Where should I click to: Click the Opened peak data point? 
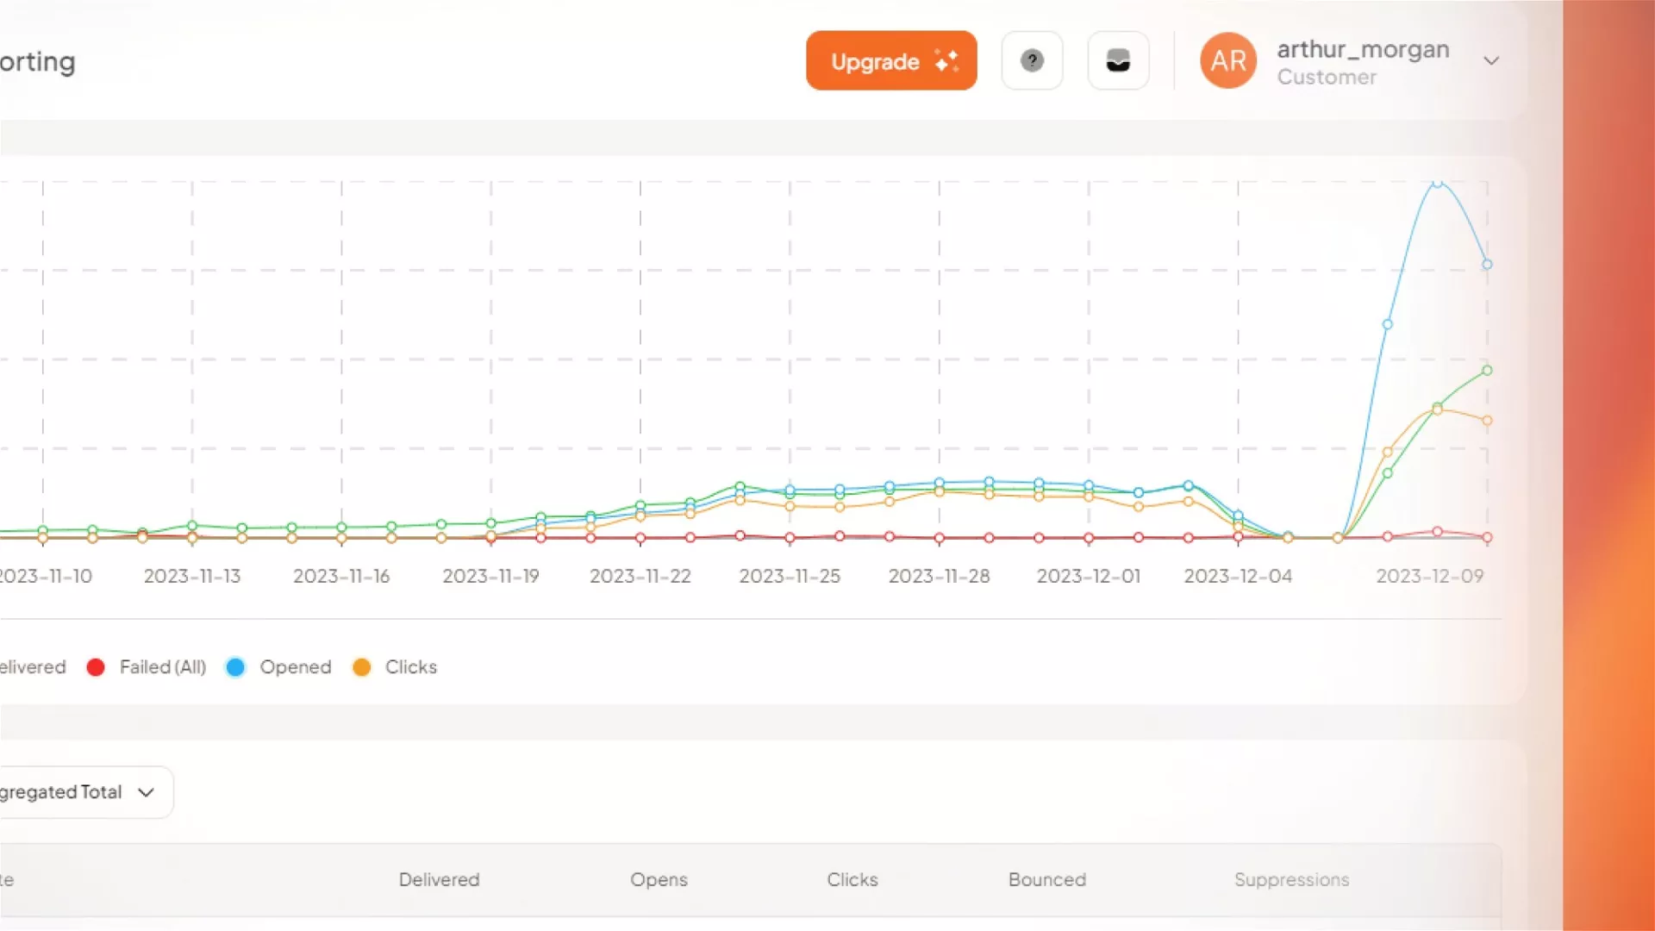(x=1437, y=183)
